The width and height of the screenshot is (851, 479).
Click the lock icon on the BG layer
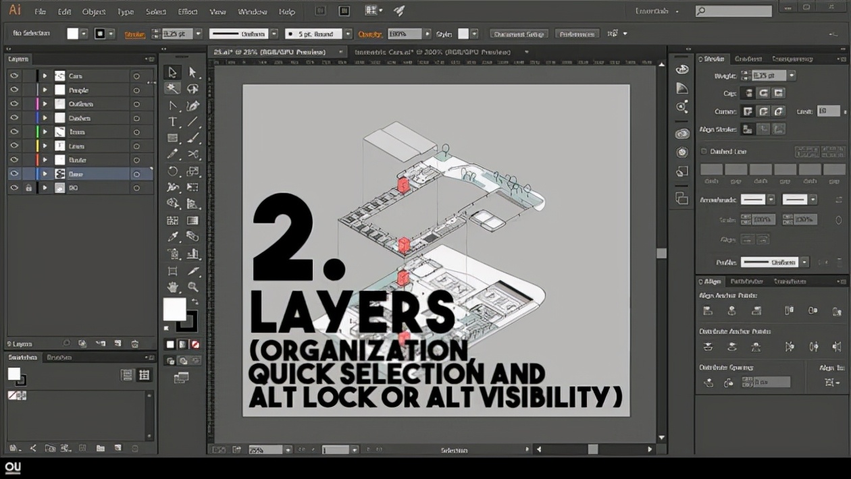pyautogui.click(x=28, y=188)
